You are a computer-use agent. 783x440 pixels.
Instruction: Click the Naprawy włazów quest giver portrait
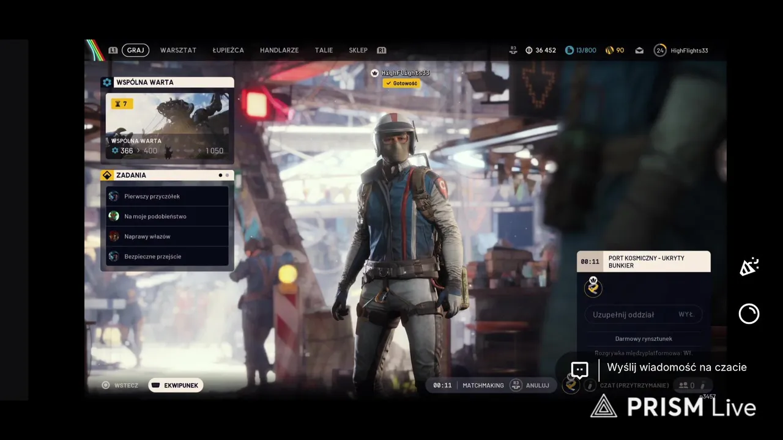pyautogui.click(x=114, y=237)
